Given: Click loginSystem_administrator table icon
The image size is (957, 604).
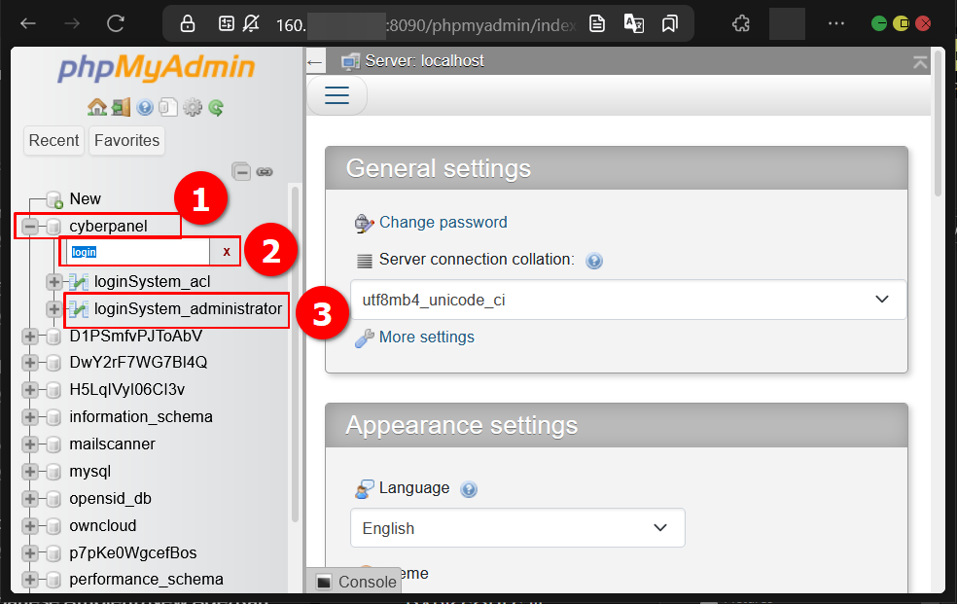Looking at the screenshot, I should click(x=78, y=308).
